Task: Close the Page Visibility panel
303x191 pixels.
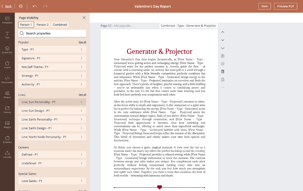Action: click(84, 18)
